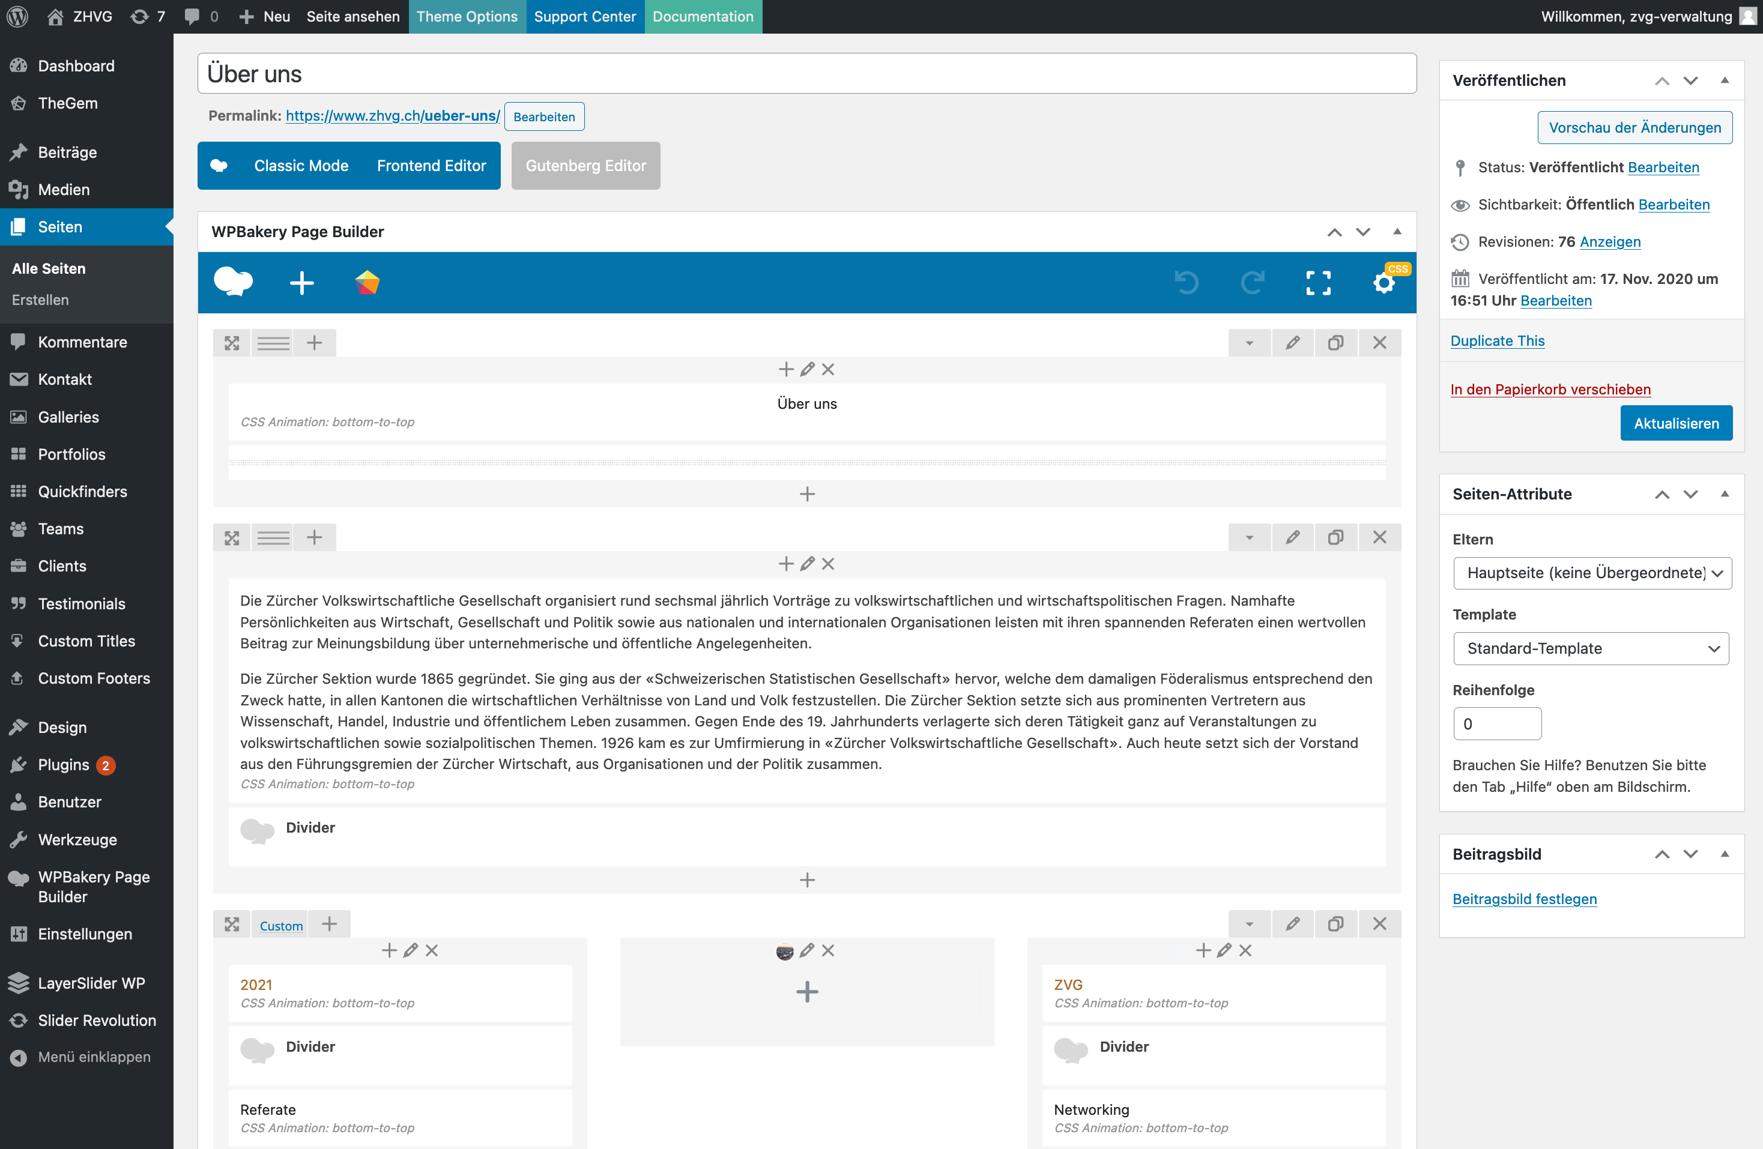Duplicate the second row

(x=1335, y=537)
